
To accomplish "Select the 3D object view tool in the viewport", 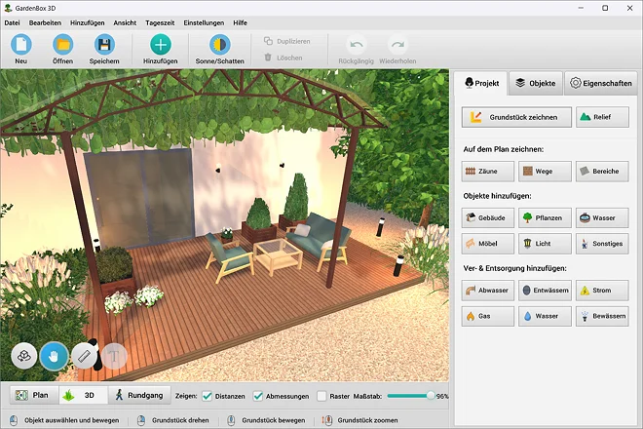I will click(x=24, y=356).
